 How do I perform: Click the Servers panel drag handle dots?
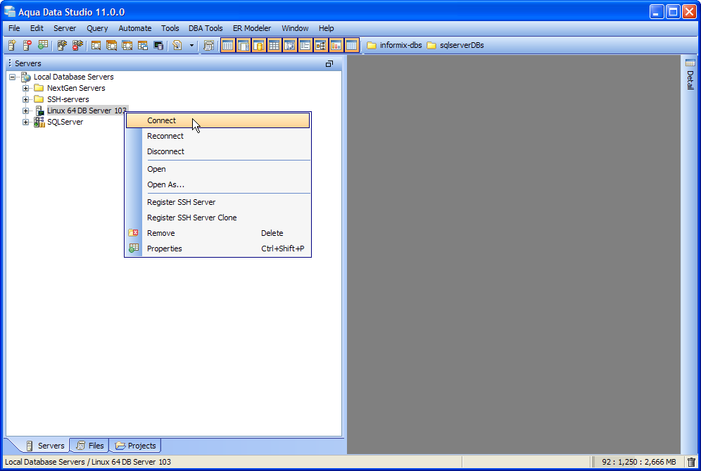click(10, 63)
